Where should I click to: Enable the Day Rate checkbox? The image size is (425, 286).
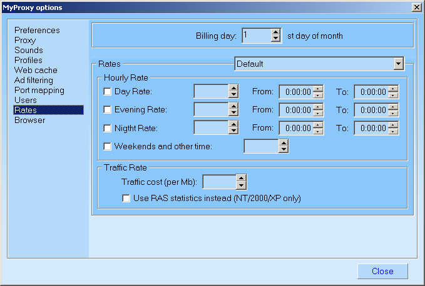click(107, 91)
